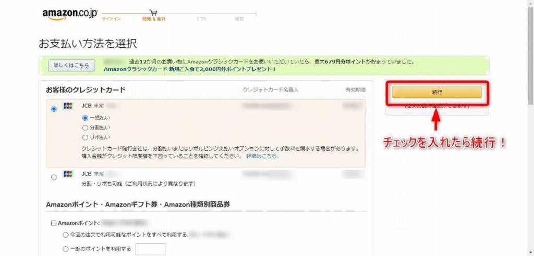Click the scrollbar down arrow

[x=530, y=252]
